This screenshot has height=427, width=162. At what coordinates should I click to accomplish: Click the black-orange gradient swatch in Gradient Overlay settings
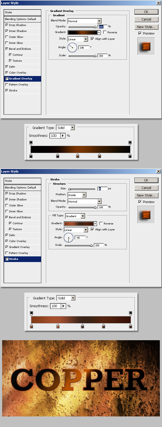83,32
